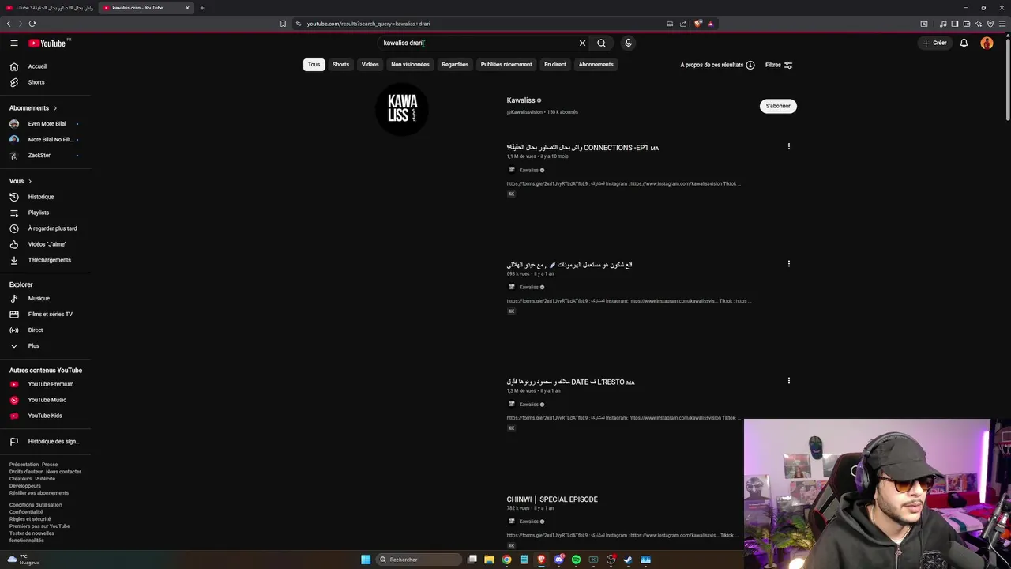Open account avatar menu
This screenshot has width=1011, height=569.
click(x=987, y=43)
